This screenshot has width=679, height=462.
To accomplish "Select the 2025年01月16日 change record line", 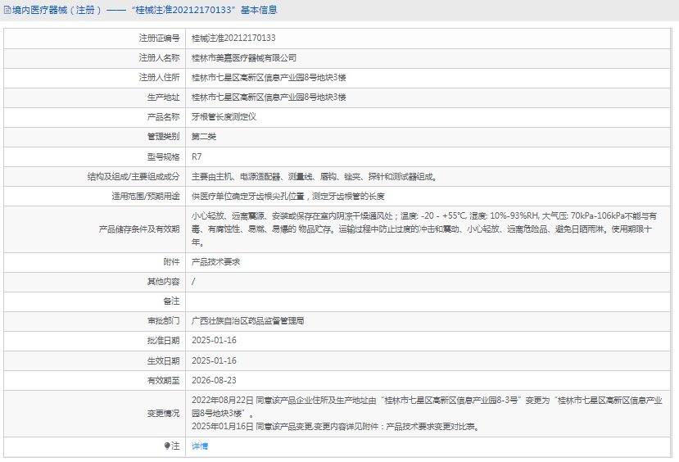I will click(x=336, y=427).
